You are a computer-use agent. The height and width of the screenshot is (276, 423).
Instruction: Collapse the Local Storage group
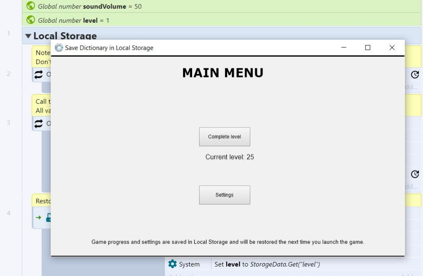point(28,36)
